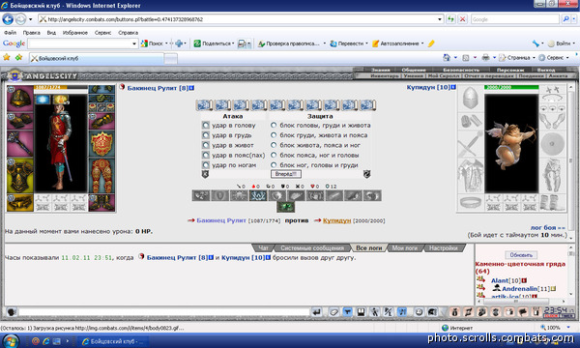
Task: Expand the Автозаполнение dropdown
Action: click(422, 43)
